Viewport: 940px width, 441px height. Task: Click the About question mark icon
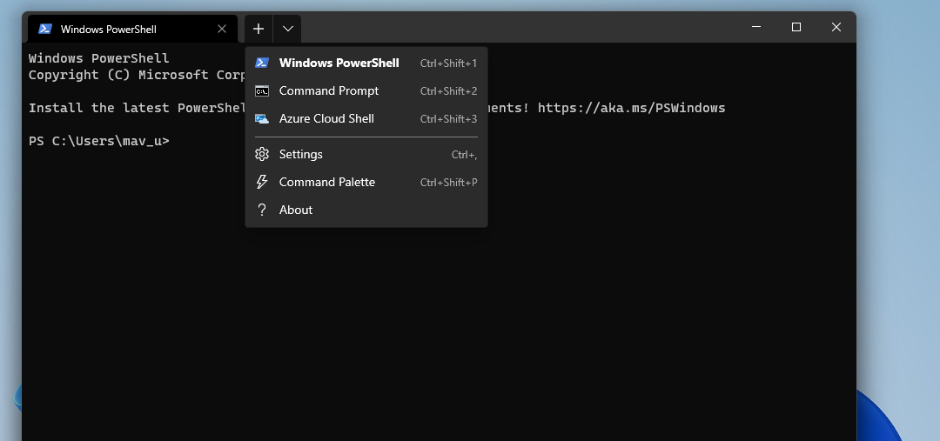tap(261, 210)
